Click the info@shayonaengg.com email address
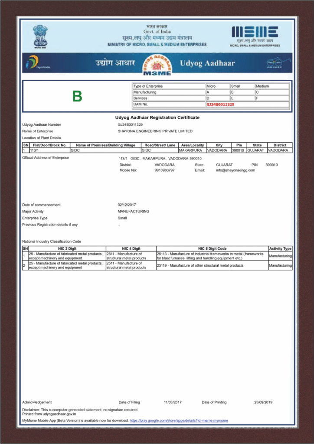The image size is (314, 444). coord(235,170)
